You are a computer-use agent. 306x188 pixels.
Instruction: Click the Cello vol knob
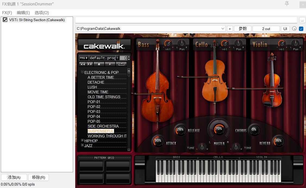pos(225,43)
